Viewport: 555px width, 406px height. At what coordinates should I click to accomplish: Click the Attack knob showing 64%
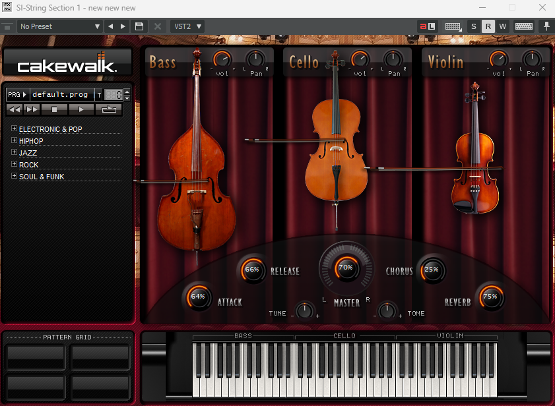click(198, 297)
